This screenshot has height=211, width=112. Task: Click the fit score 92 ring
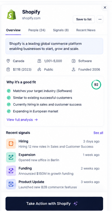point(96,85)
